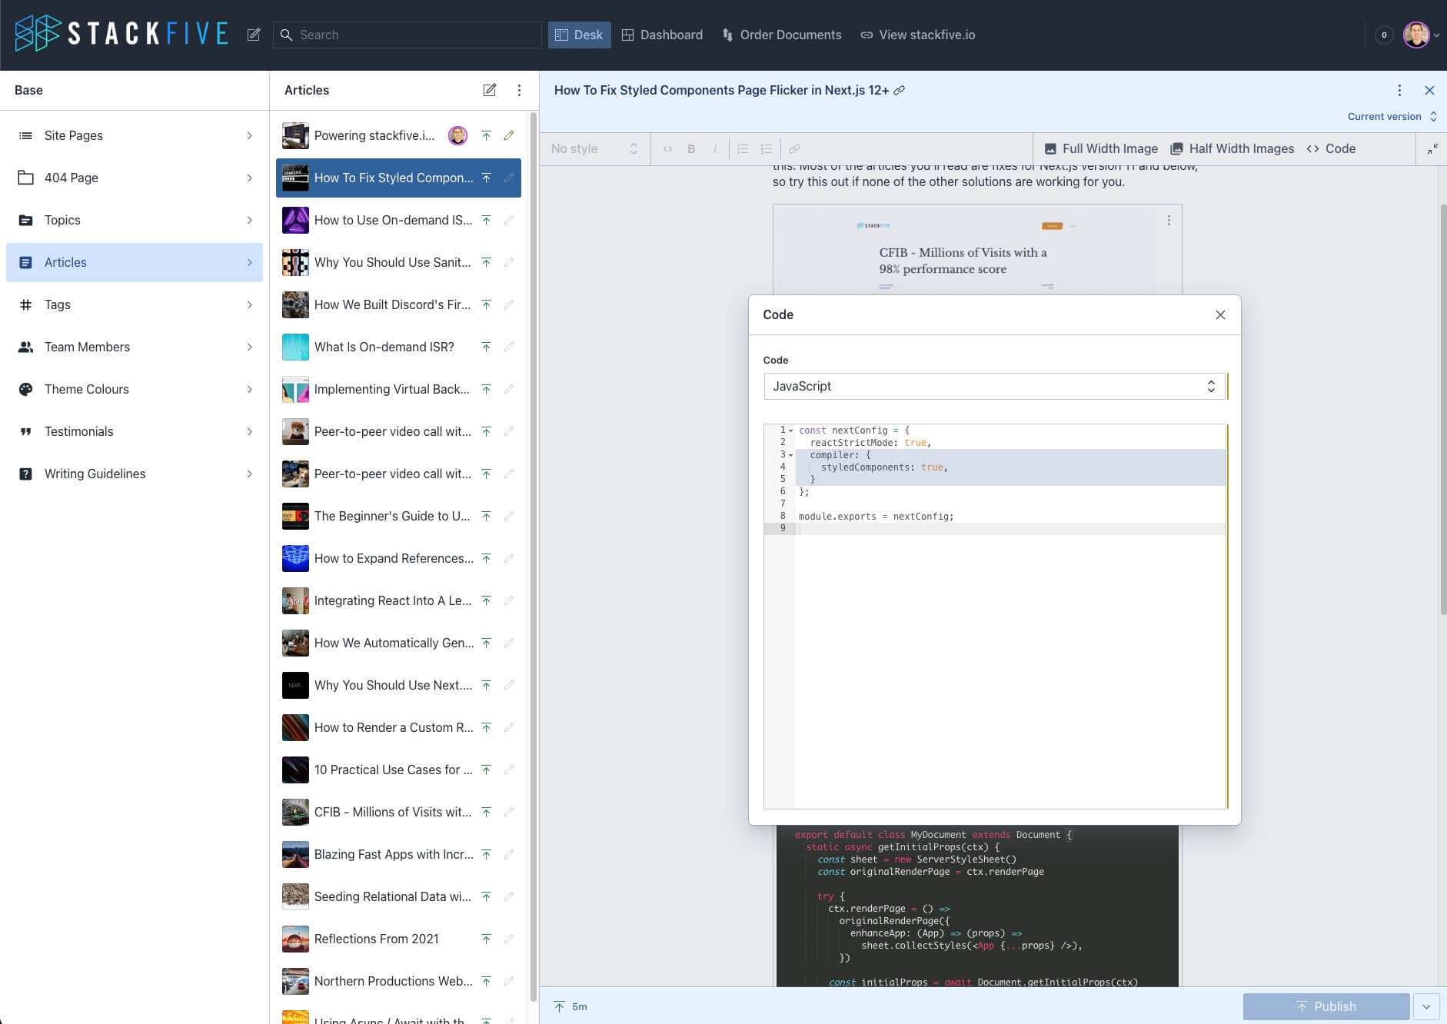Open the Testimonials section
1447x1024 pixels.
click(135, 431)
